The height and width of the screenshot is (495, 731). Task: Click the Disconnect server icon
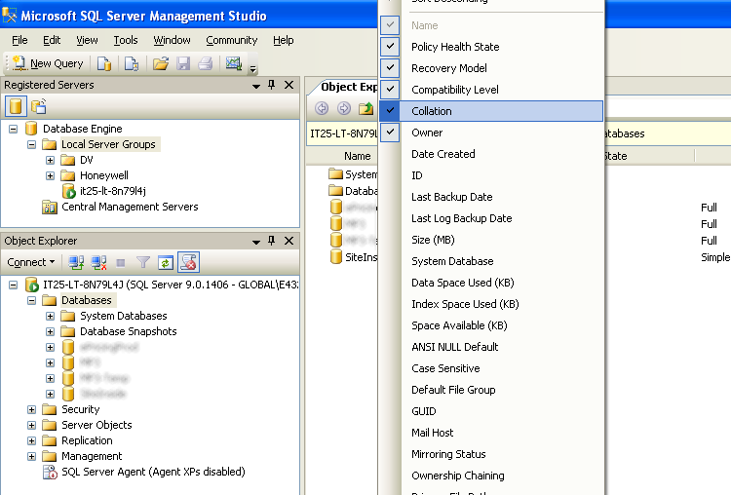(x=98, y=262)
